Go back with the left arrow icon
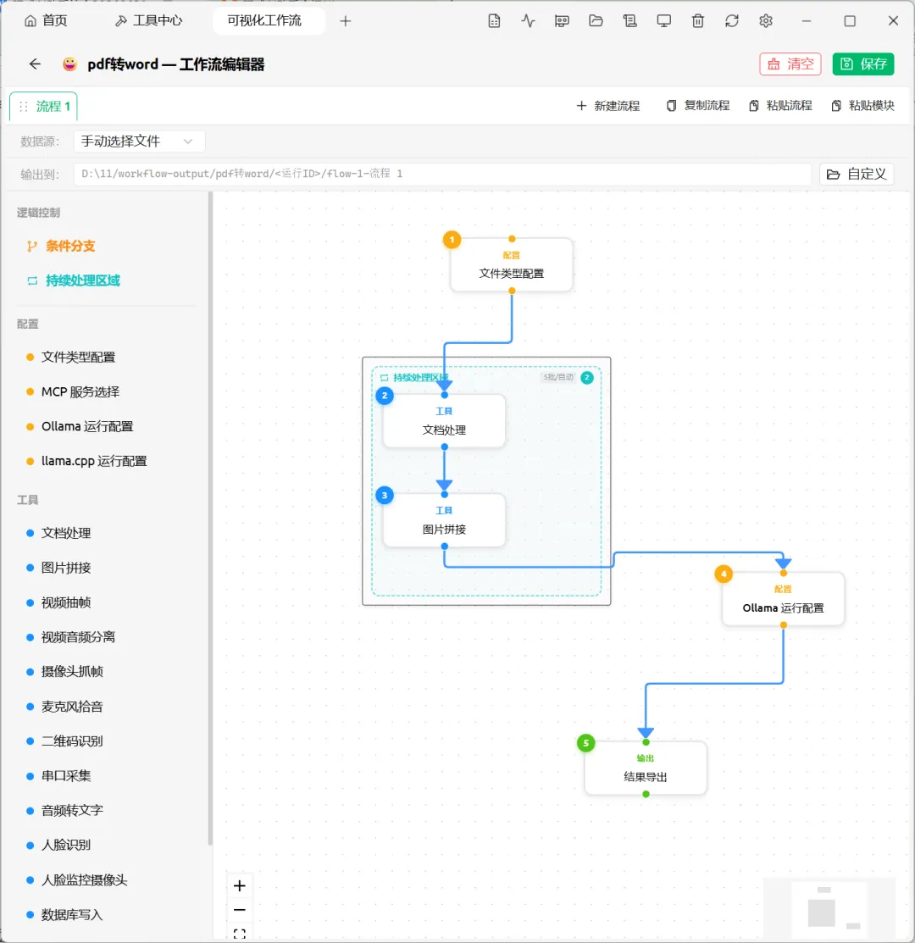 [x=35, y=64]
